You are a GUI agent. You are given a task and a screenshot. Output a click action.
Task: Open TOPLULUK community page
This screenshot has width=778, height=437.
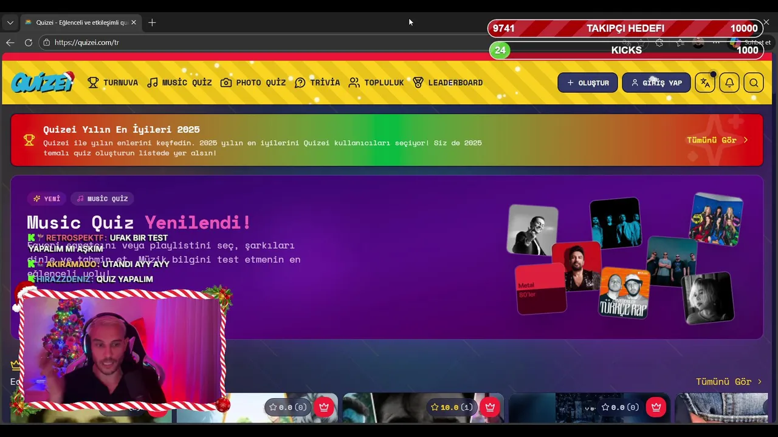pos(376,83)
